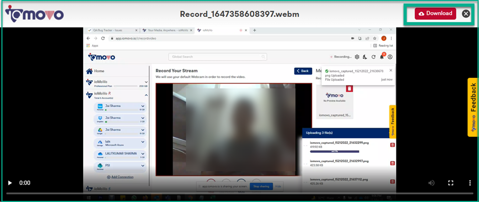This screenshot has width=479, height=202.
Task: In the recording, click the Your Media. Anywhere. browser tab
Action: pos(168,30)
